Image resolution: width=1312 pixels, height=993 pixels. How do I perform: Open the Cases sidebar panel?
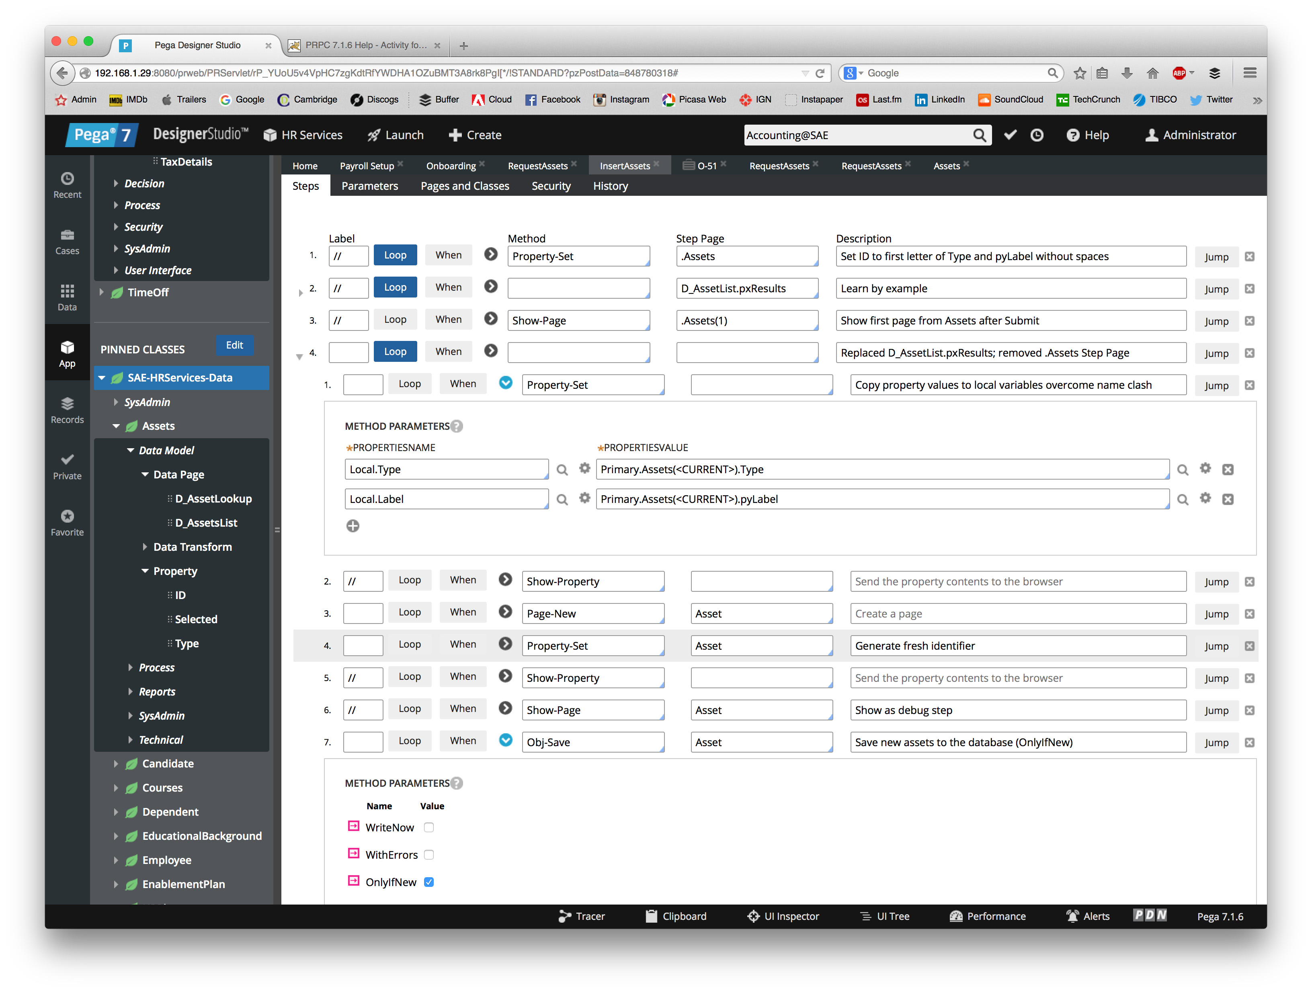(x=67, y=242)
